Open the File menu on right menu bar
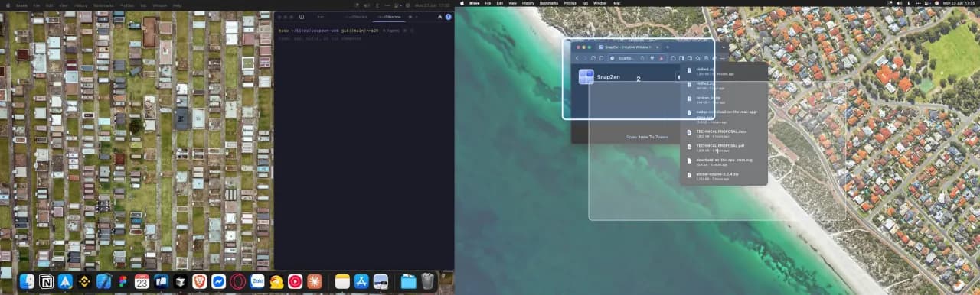 (x=487, y=3)
